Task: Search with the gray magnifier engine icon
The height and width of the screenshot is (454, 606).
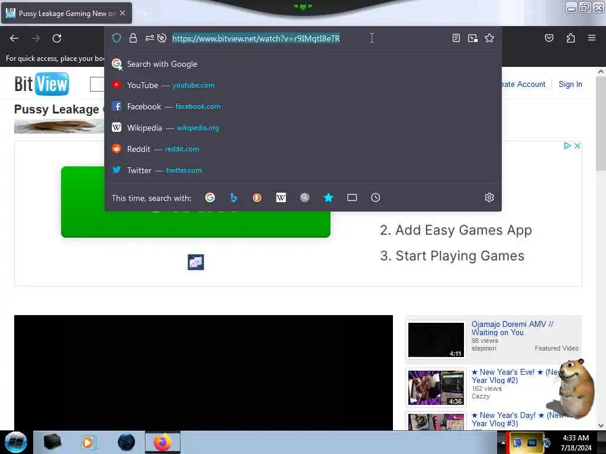Action: click(x=305, y=197)
